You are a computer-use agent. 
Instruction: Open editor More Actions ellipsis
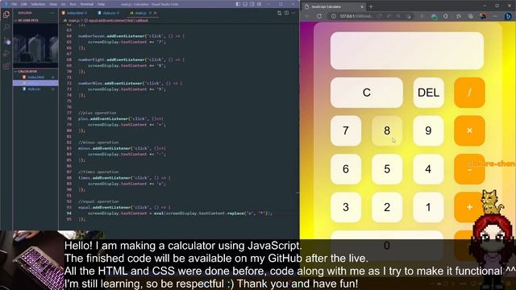[x=293, y=13]
